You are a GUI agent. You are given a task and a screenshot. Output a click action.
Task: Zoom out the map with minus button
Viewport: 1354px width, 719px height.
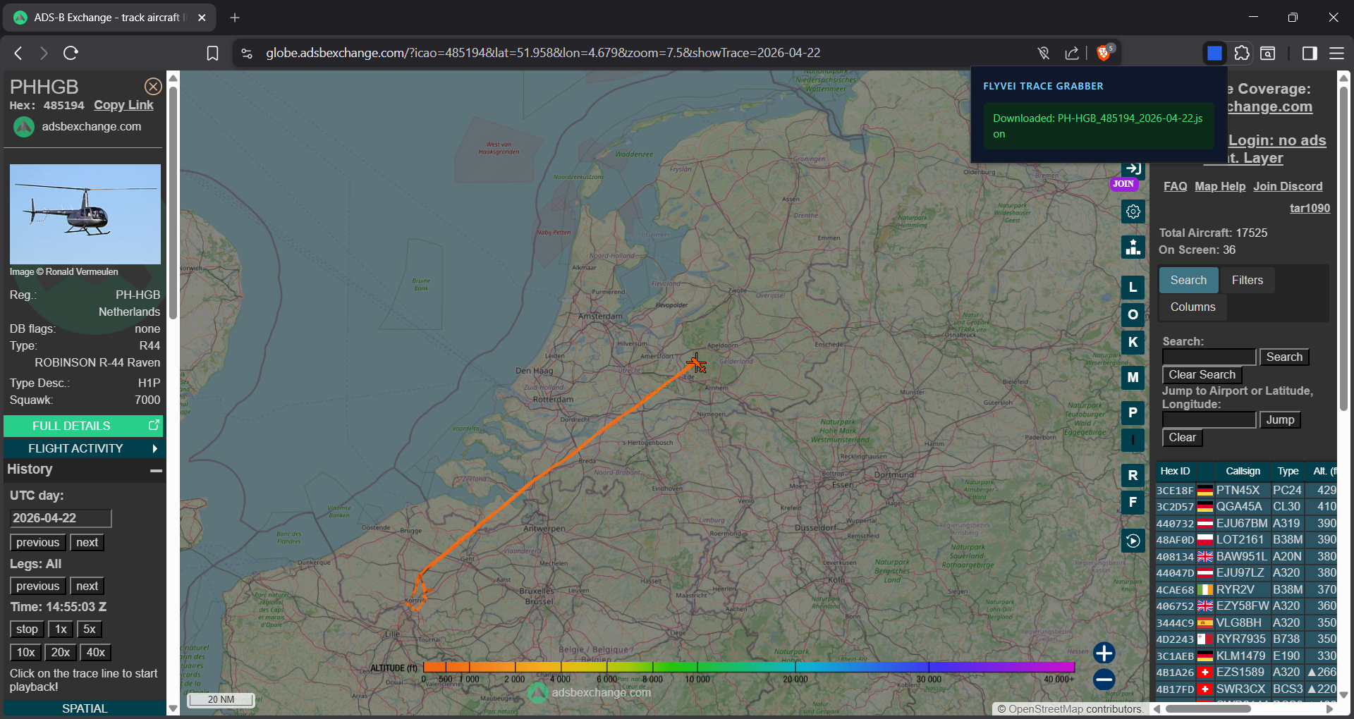click(x=1104, y=680)
